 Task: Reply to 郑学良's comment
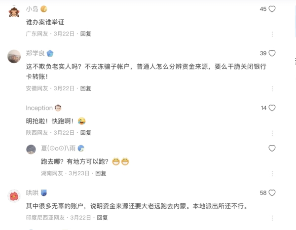pyautogui.click(x=86, y=88)
